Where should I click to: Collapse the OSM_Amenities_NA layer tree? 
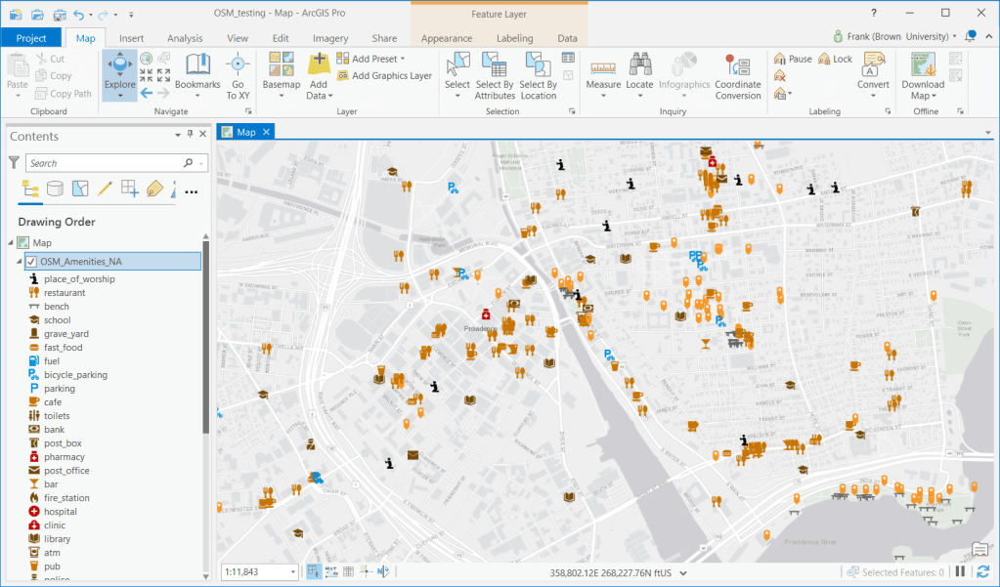[18, 261]
